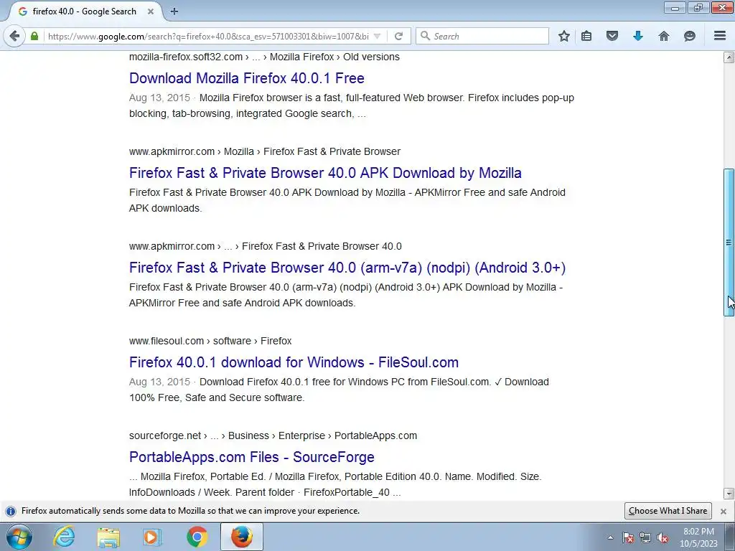Click the info icon in notification bar
Viewport: 735px width, 551px height.
pos(10,511)
